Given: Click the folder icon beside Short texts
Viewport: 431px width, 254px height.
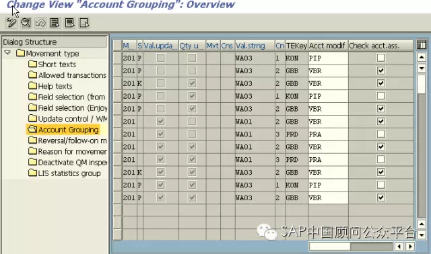Looking at the screenshot, I should (x=33, y=64).
